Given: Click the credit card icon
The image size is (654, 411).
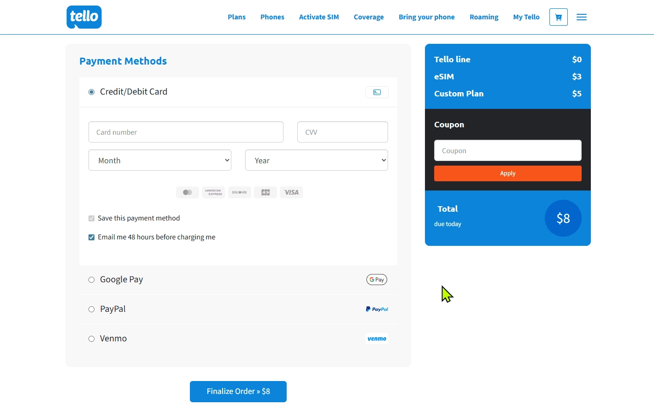Looking at the screenshot, I should pyautogui.click(x=377, y=92).
